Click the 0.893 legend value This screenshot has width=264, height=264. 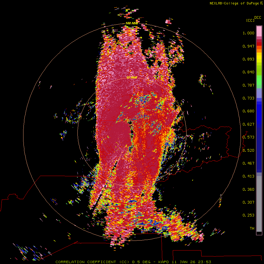[248, 59]
